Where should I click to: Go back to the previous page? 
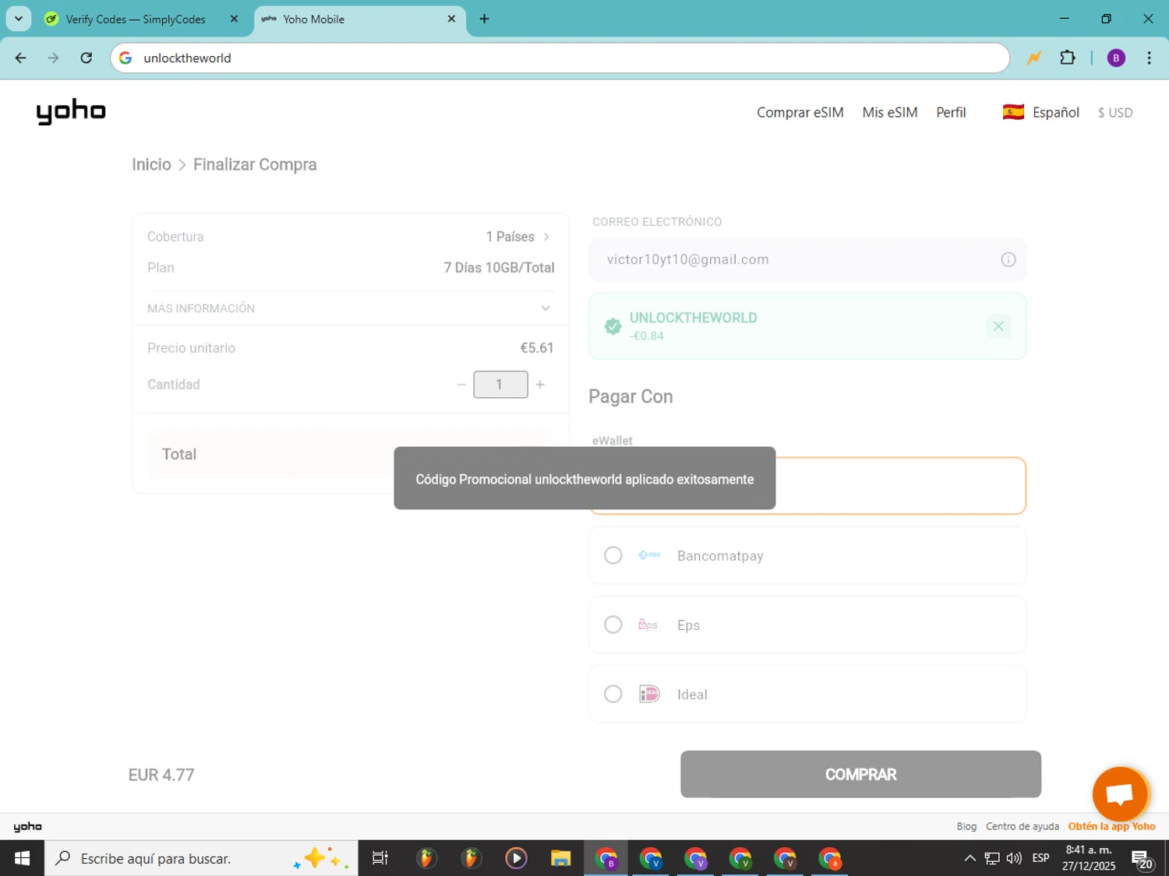[x=21, y=58]
